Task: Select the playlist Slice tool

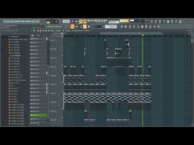Action: [51, 31]
